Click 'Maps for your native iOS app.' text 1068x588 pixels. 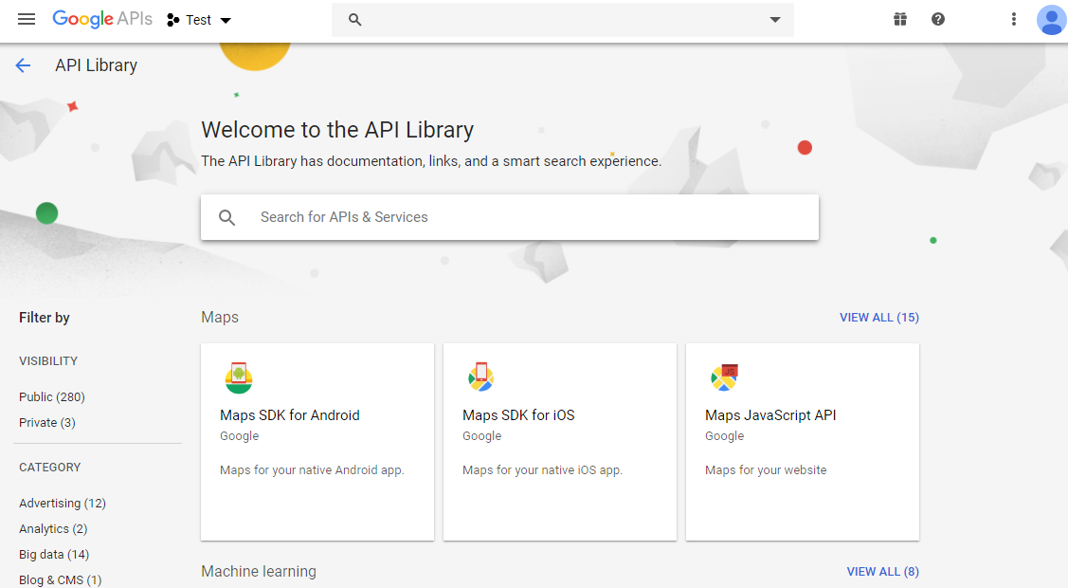[542, 470]
